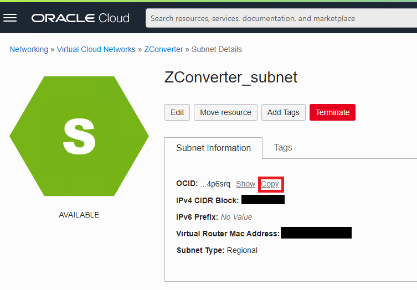
Task: Select the Subnet Information tab
Action: click(213, 148)
